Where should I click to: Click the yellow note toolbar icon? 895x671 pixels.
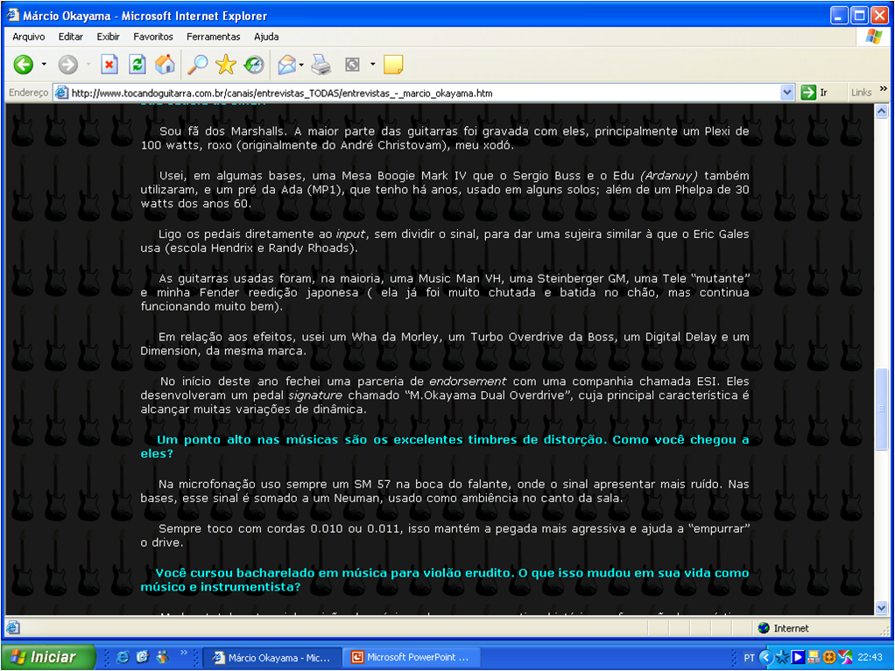pyautogui.click(x=393, y=65)
